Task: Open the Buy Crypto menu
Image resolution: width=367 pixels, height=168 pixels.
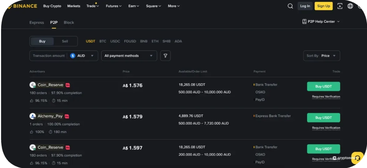Action: (x=52, y=6)
